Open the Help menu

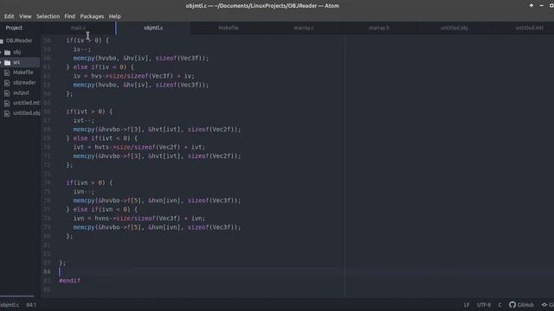pos(115,16)
